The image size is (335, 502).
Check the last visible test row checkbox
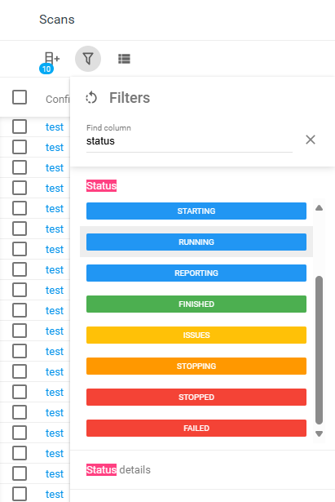(20, 494)
